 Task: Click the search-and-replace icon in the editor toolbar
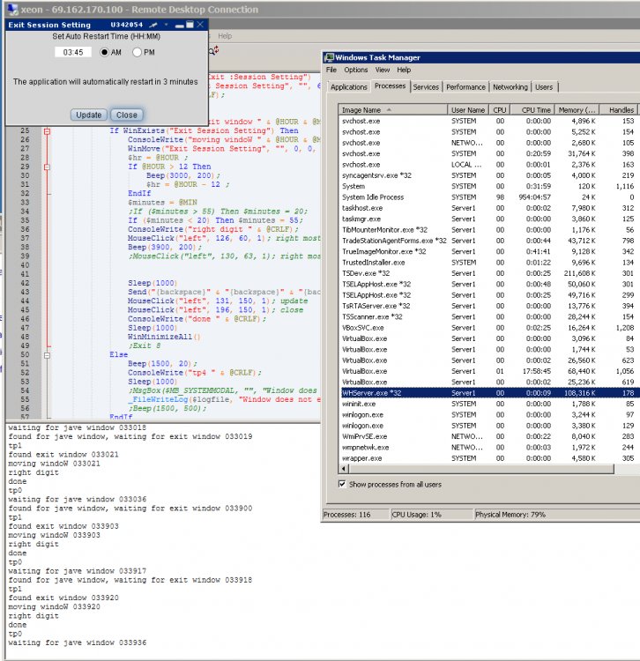point(213,50)
